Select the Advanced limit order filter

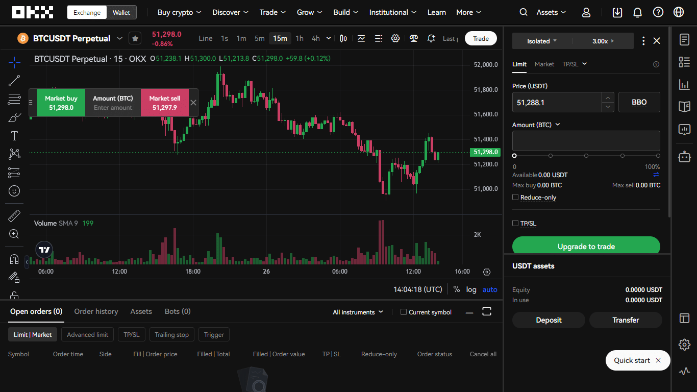pos(88,335)
